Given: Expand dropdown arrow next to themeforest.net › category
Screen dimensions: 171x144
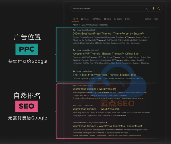Looking at the screenshot, I should point(106,123).
